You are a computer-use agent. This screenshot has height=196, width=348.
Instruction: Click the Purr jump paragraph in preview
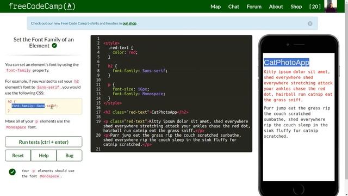(x=297, y=122)
